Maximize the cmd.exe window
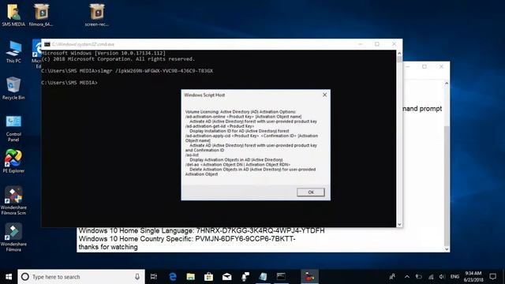 coord(377,44)
